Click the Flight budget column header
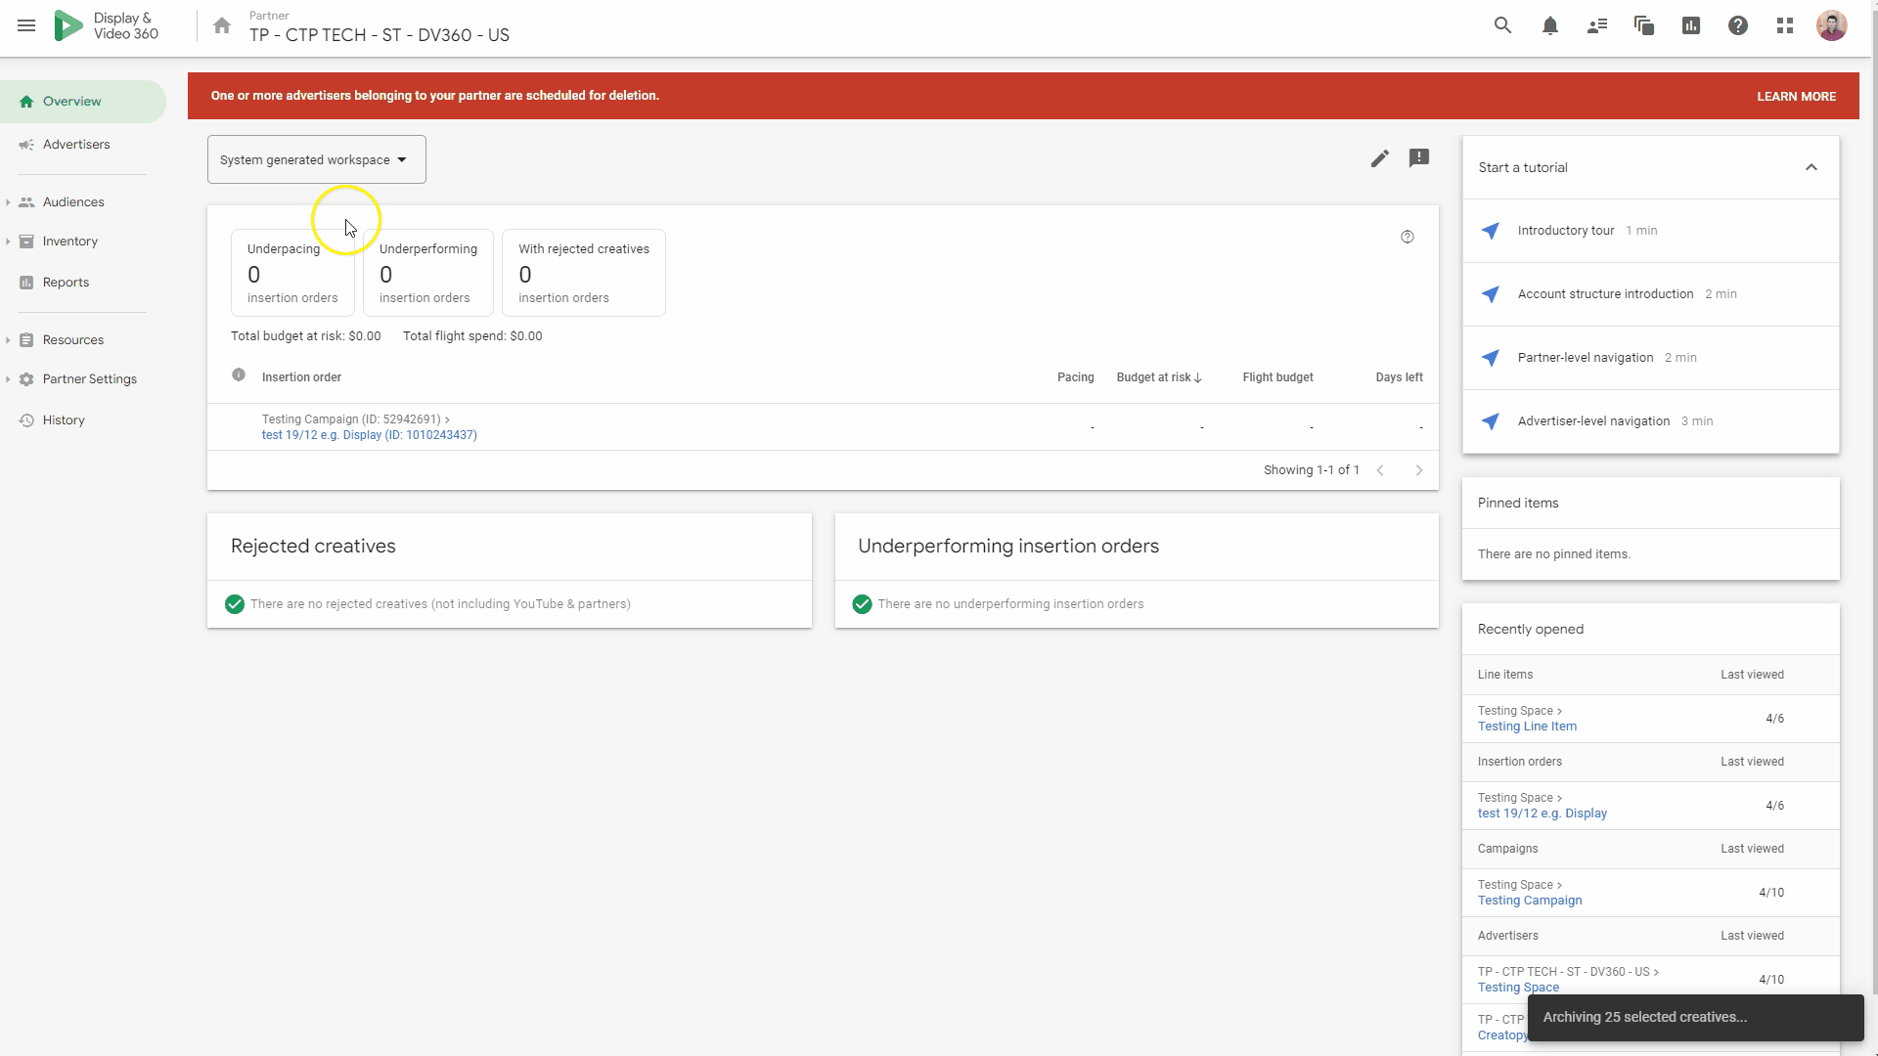Viewport: 1878px width, 1056px height. pos(1277,377)
